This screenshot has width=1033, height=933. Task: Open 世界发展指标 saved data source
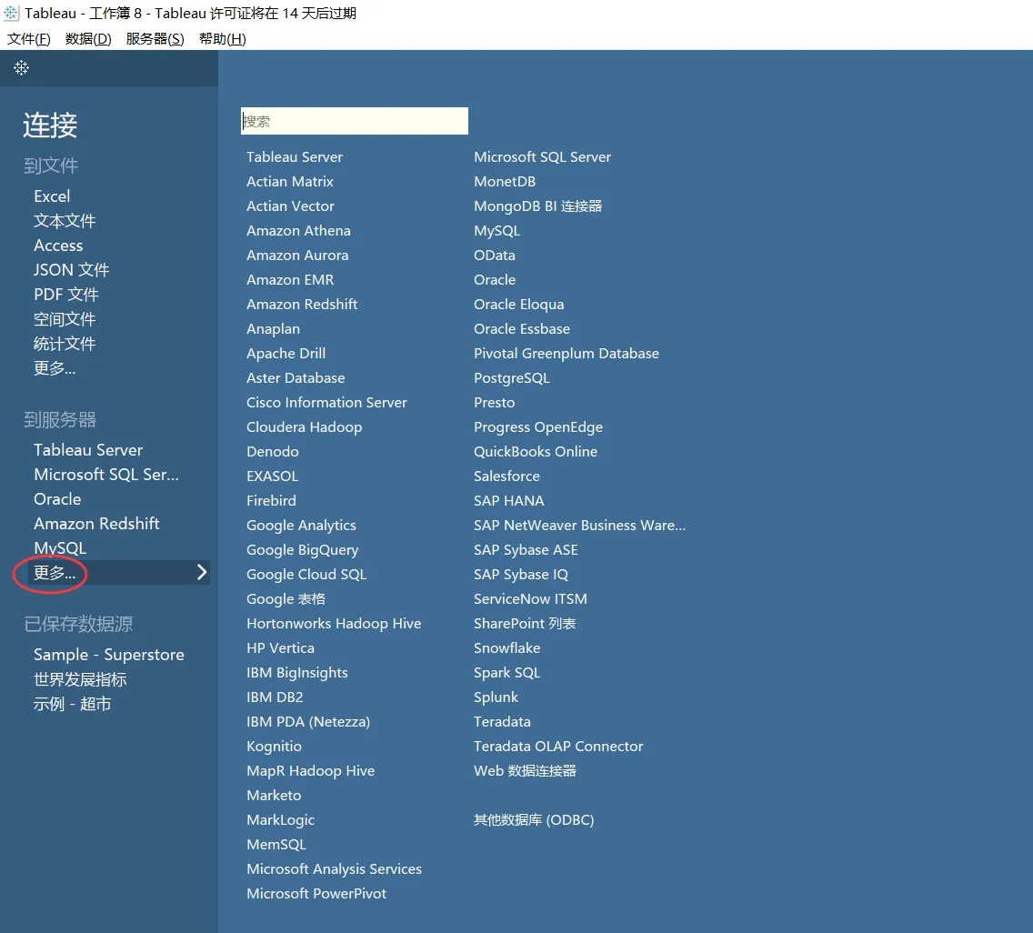click(80, 679)
